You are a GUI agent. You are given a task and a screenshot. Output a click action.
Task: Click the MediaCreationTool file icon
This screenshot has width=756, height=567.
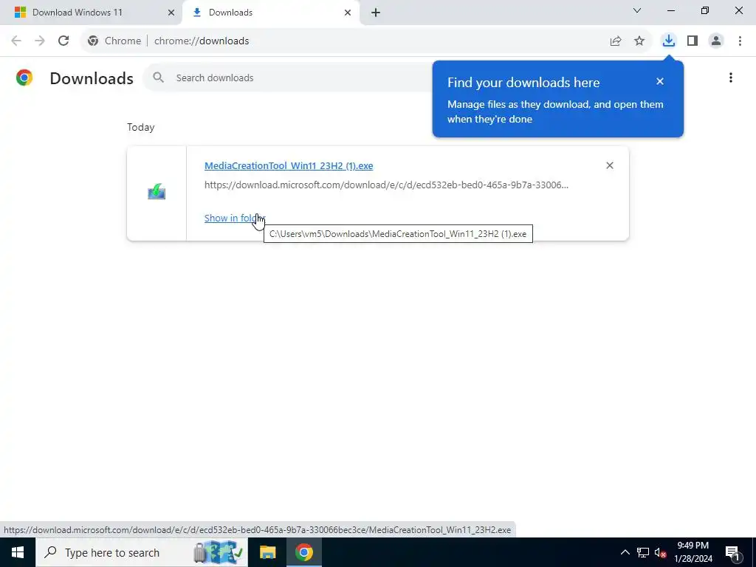pos(157,192)
